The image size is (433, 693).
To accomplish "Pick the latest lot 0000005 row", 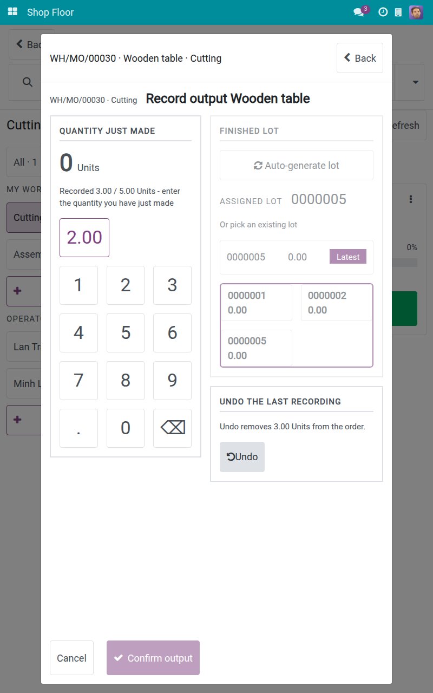I will coord(297,257).
